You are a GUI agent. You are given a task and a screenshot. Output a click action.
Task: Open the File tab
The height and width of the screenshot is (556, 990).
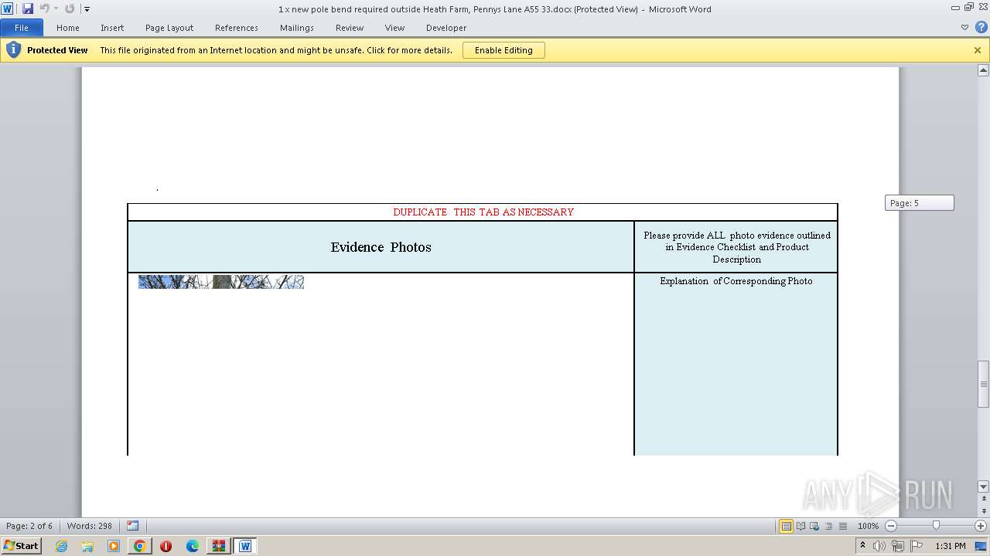click(x=22, y=28)
